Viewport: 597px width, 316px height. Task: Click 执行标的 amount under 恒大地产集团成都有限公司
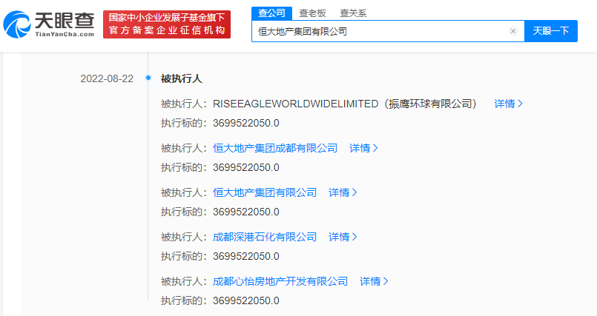(x=246, y=167)
